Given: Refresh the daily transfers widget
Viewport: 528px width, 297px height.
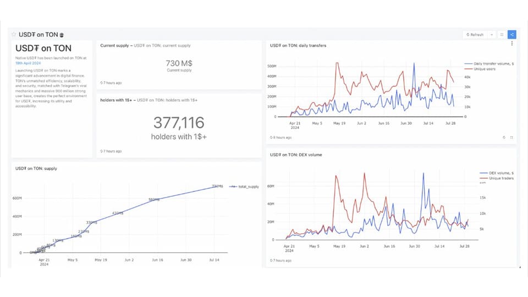Looking at the screenshot, I should click(x=504, y=137).
